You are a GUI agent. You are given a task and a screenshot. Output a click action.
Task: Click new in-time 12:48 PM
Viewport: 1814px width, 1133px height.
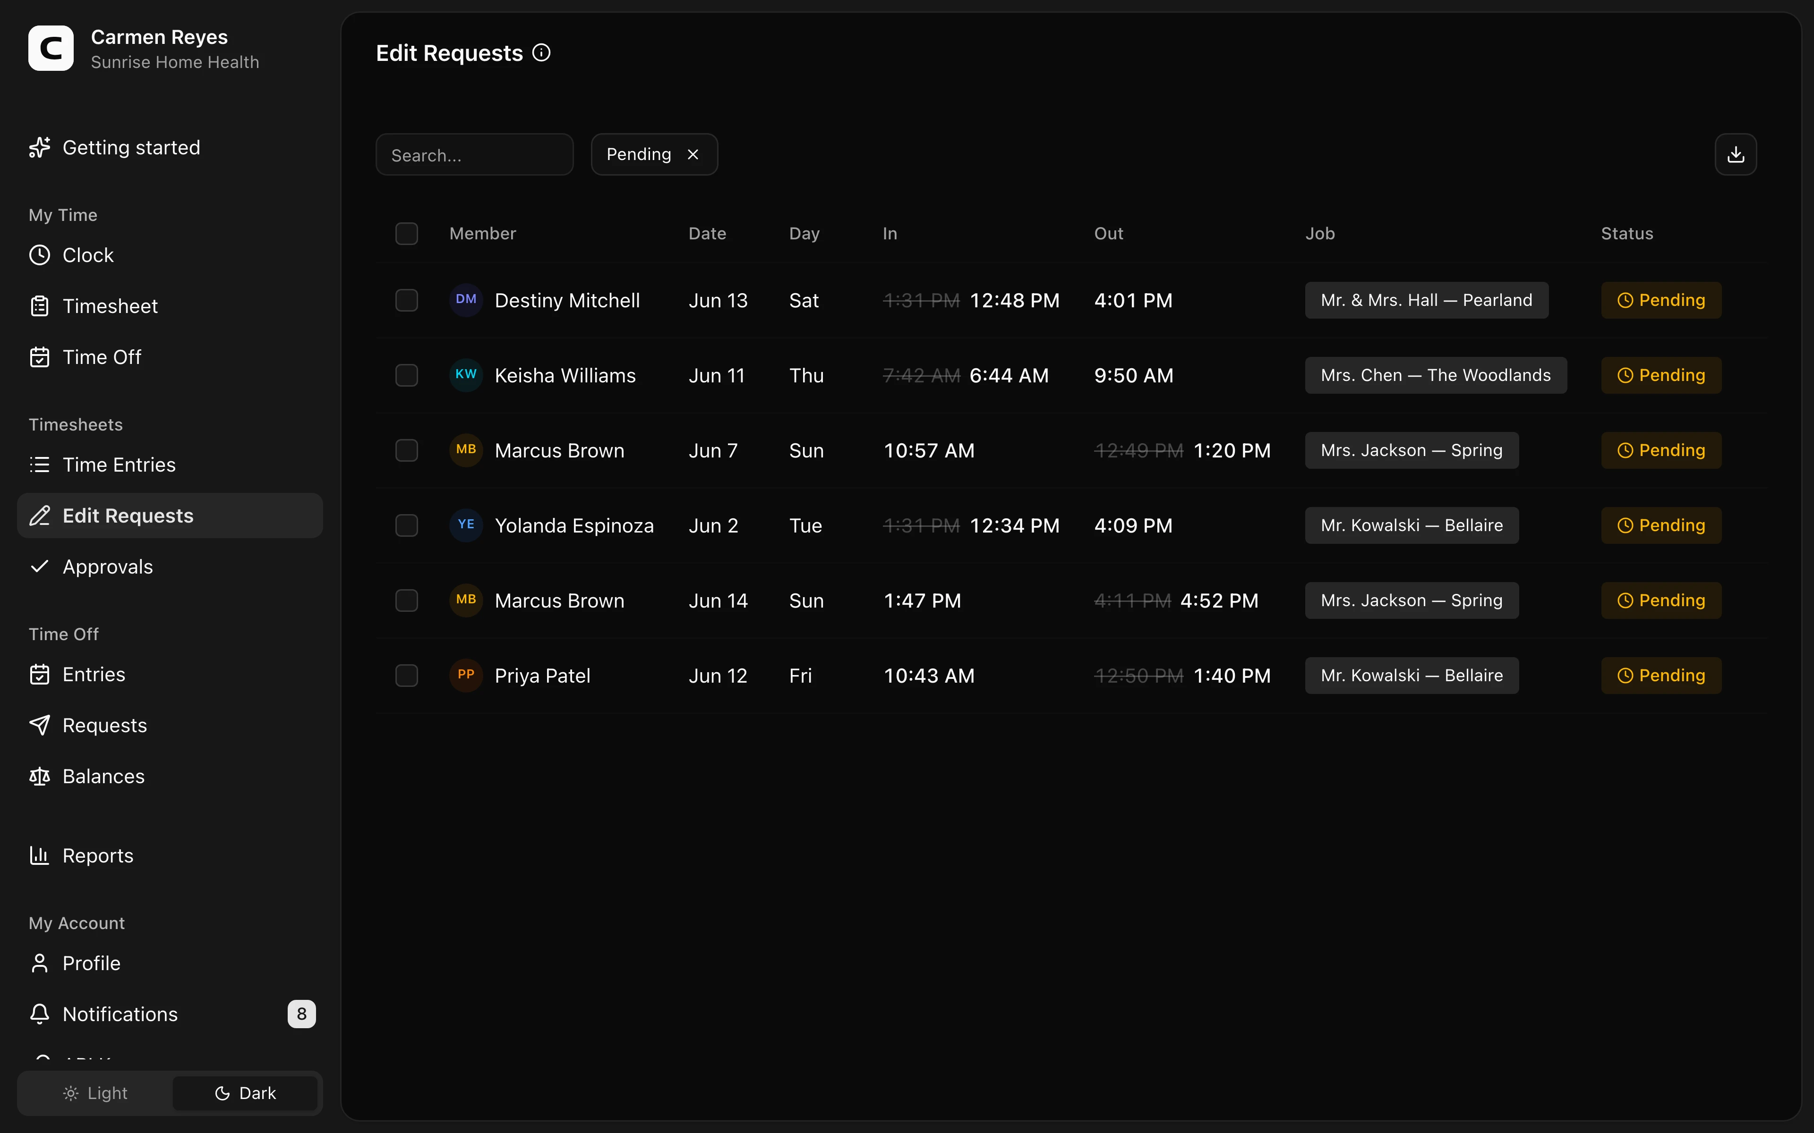click(1014, 301)
